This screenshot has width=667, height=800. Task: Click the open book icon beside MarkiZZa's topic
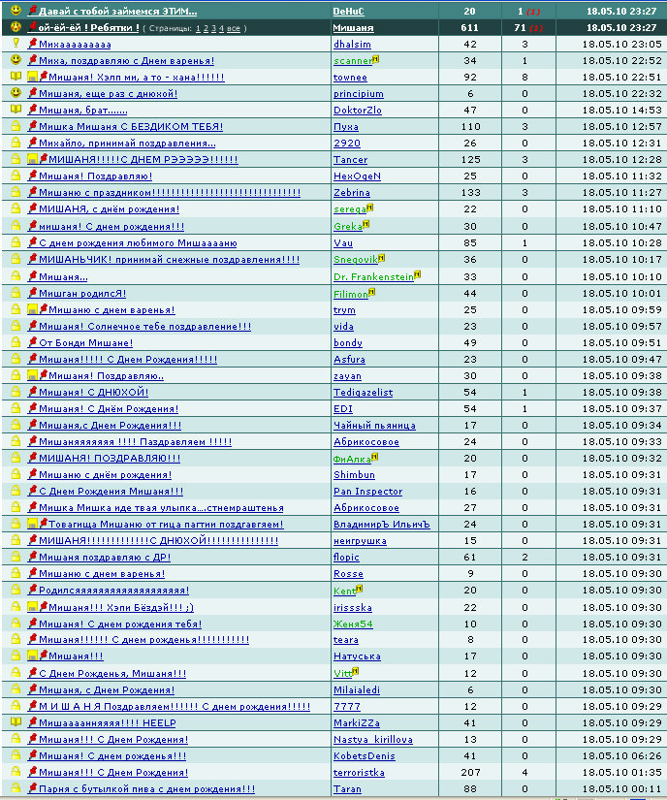pos(16,721)
